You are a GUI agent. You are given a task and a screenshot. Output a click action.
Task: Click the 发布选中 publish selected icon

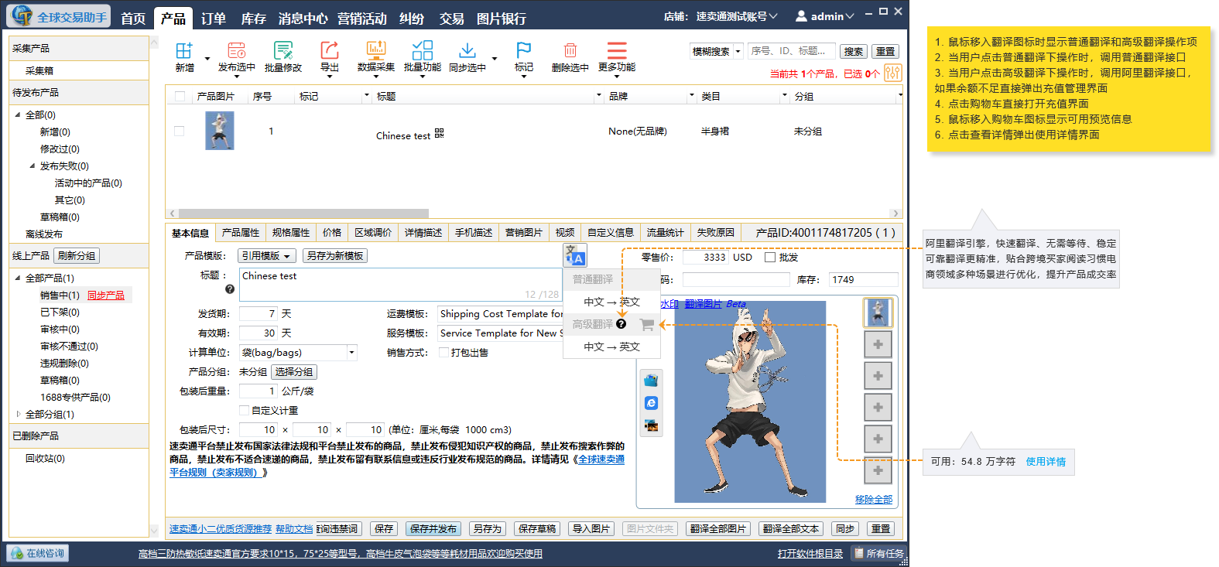[237, 51]
